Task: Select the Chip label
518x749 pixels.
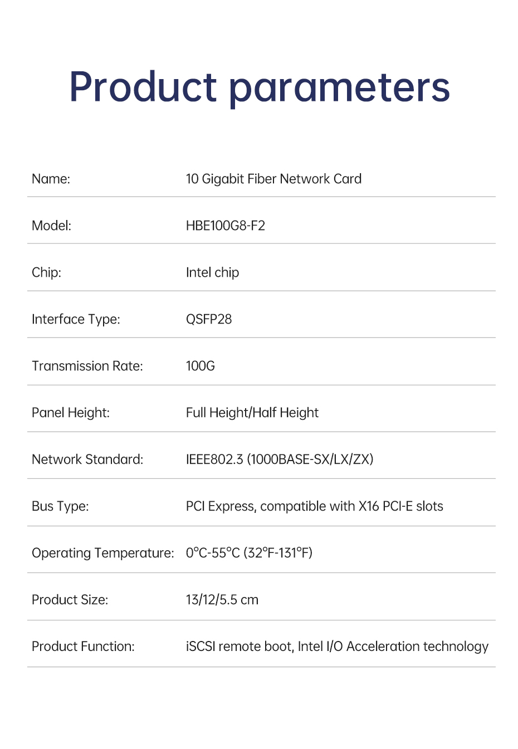Action: coord(46,272)
